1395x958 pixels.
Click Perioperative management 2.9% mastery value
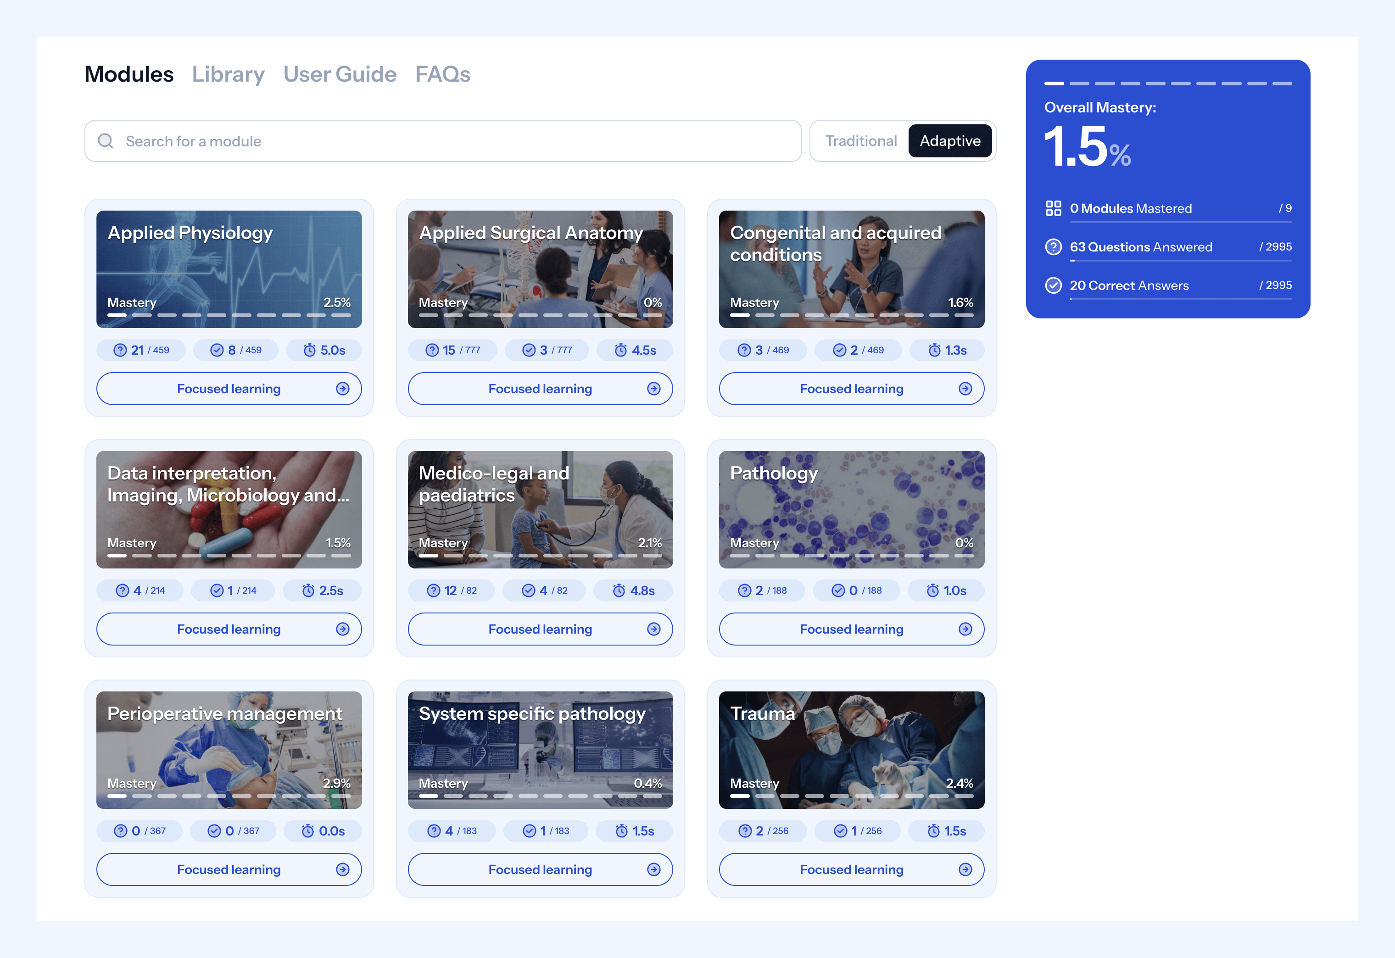tap(337, 783)
